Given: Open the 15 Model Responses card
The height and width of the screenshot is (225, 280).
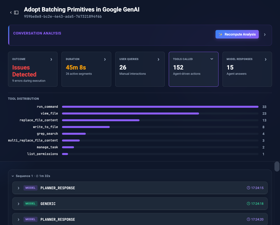Looking at the screenshot, I should pyautogui.click(x=247, y=69).
